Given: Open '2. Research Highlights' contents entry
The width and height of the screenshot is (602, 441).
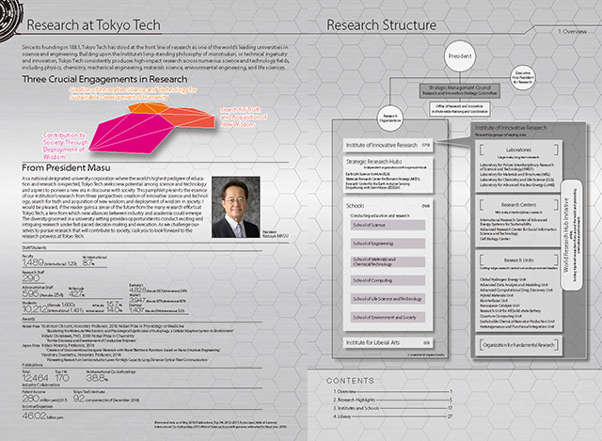Looking at the screenshot, I should tap(392, 400).
